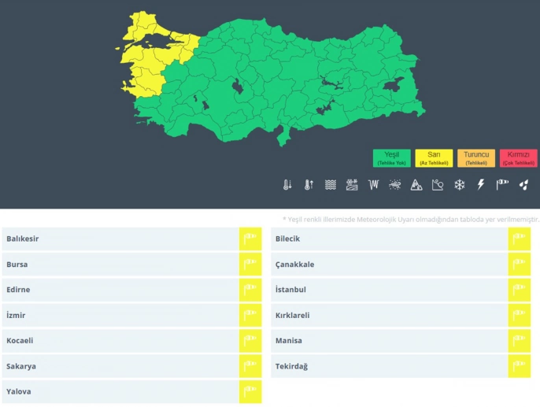Click the yellow Sarı legend swatch
Image resolution: width=540 pixels, height=407 pixels.
pos(433,158)
